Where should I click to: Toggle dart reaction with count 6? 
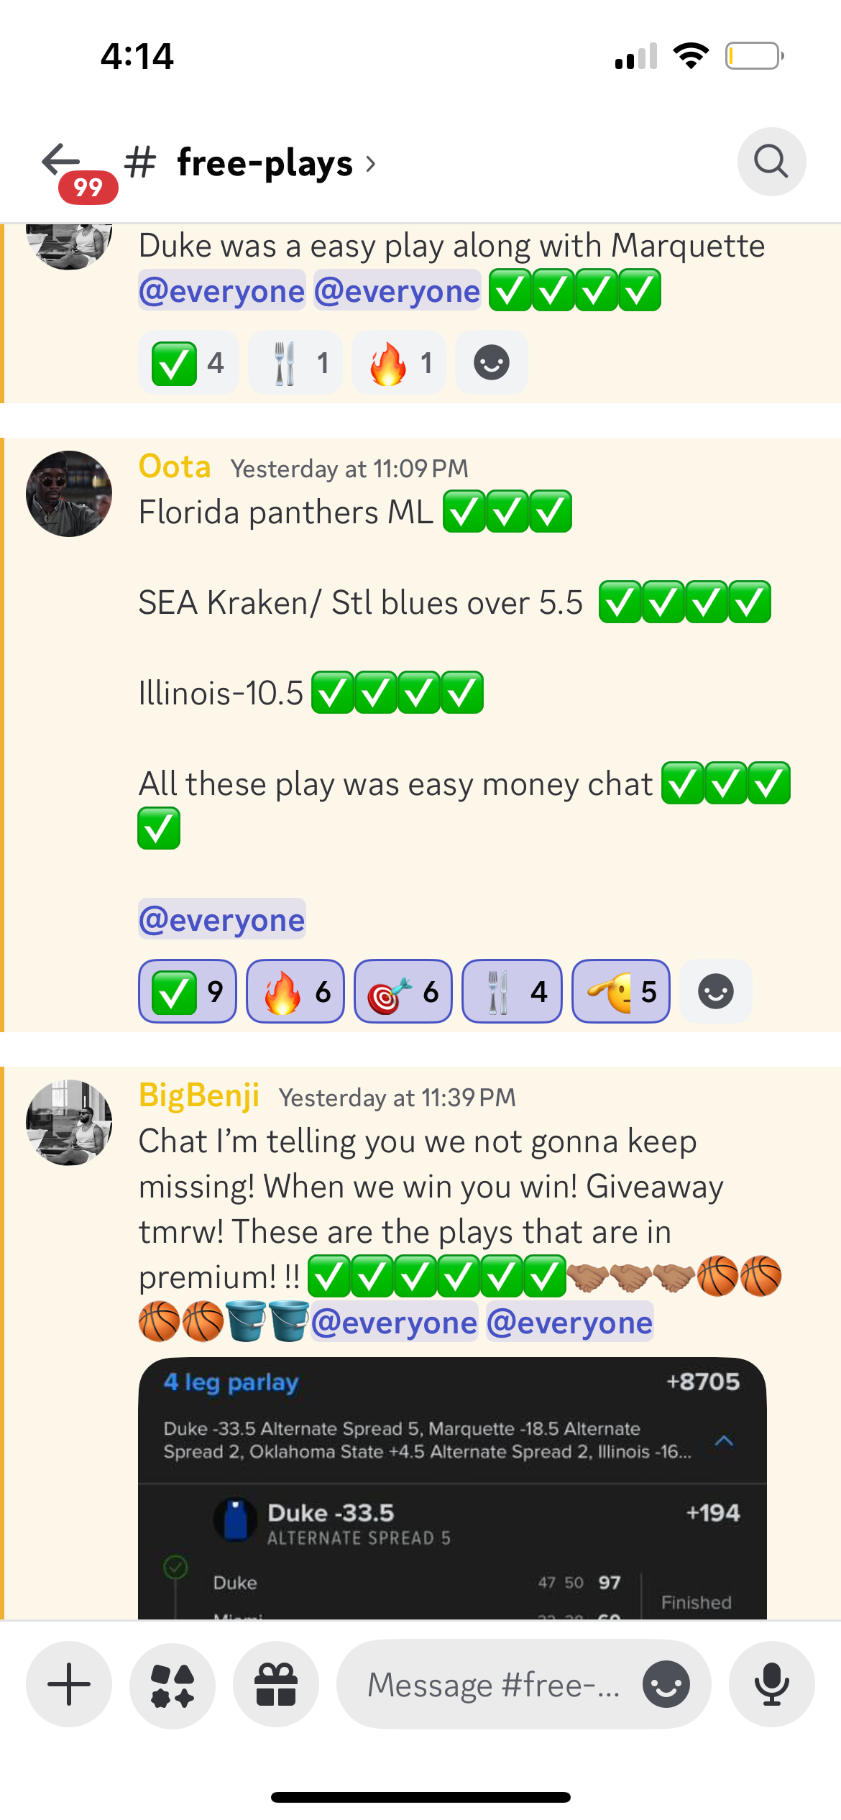coord(403,991)
